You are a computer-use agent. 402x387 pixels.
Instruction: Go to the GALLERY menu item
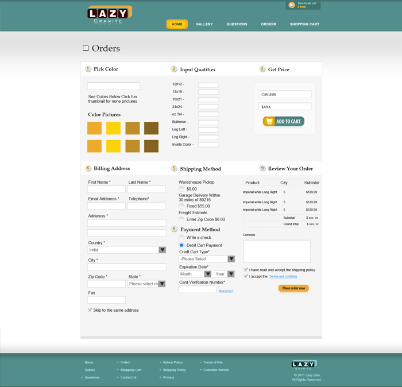click(204, 24)
